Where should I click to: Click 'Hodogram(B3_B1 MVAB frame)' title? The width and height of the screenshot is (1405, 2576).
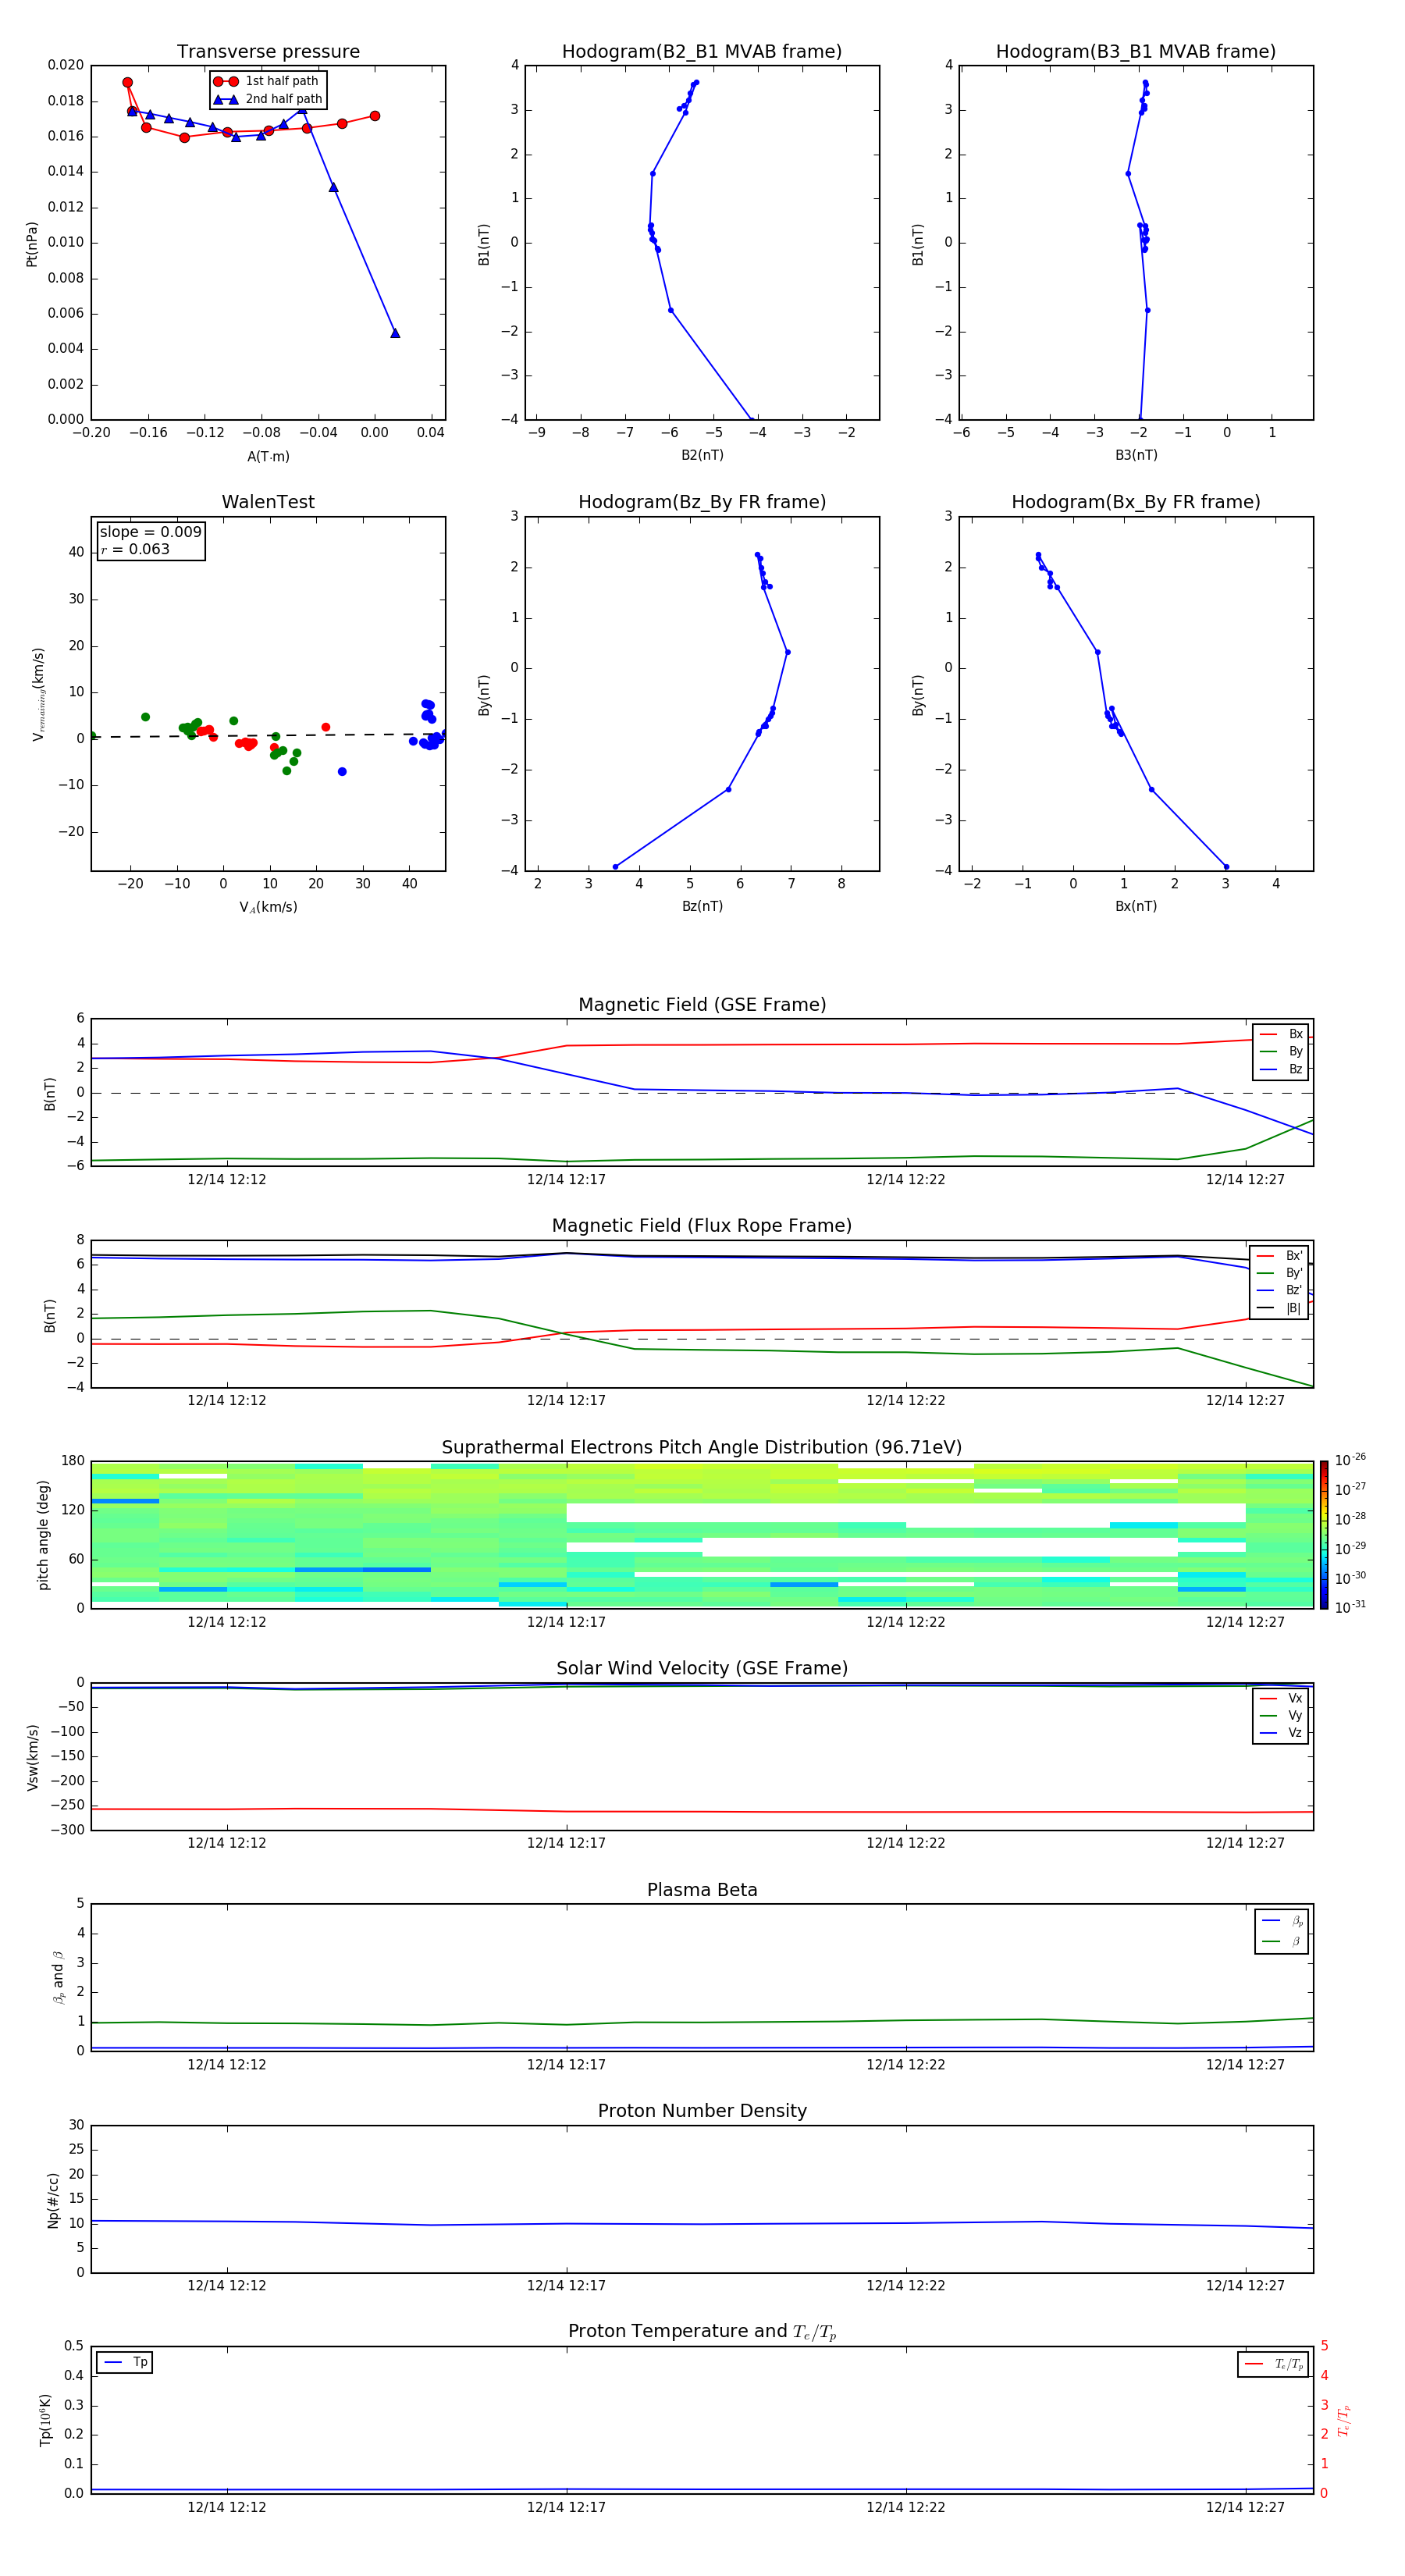(x=1136, y=51)
